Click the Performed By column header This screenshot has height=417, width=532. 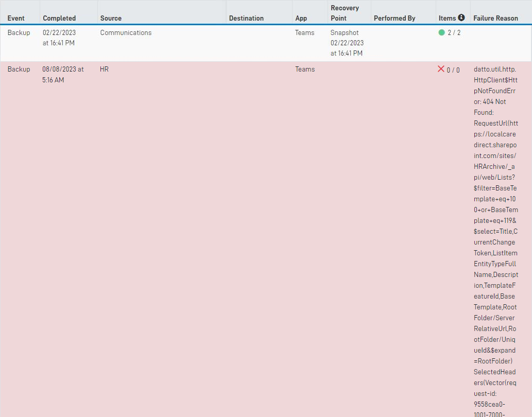point(394,19)
